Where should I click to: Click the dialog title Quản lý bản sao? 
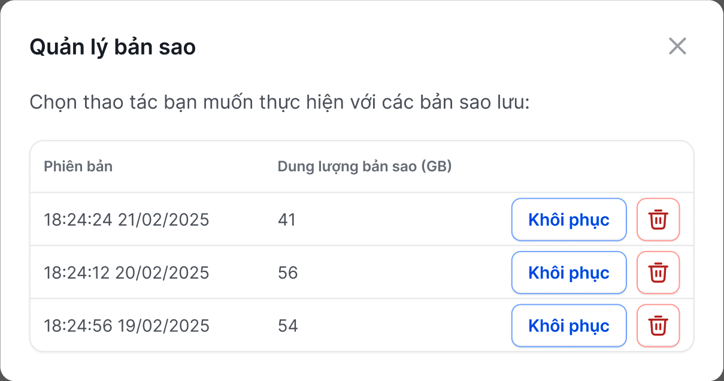tap(112, 46)
